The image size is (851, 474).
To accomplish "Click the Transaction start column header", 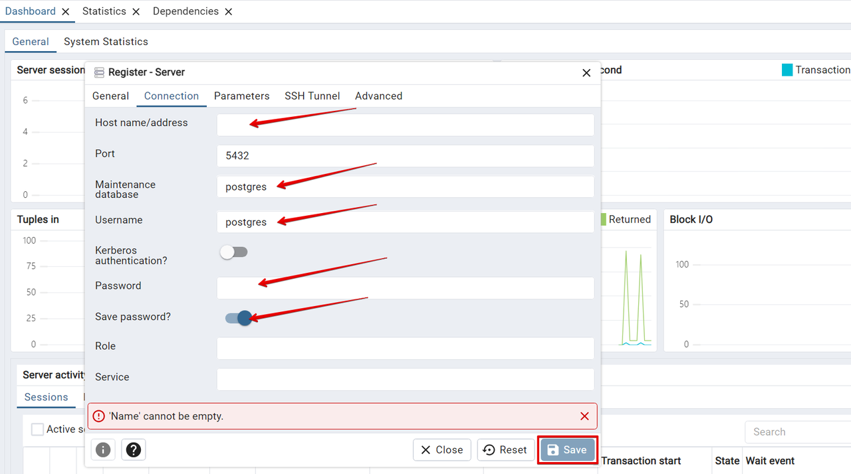I will [x=641, y=461].
